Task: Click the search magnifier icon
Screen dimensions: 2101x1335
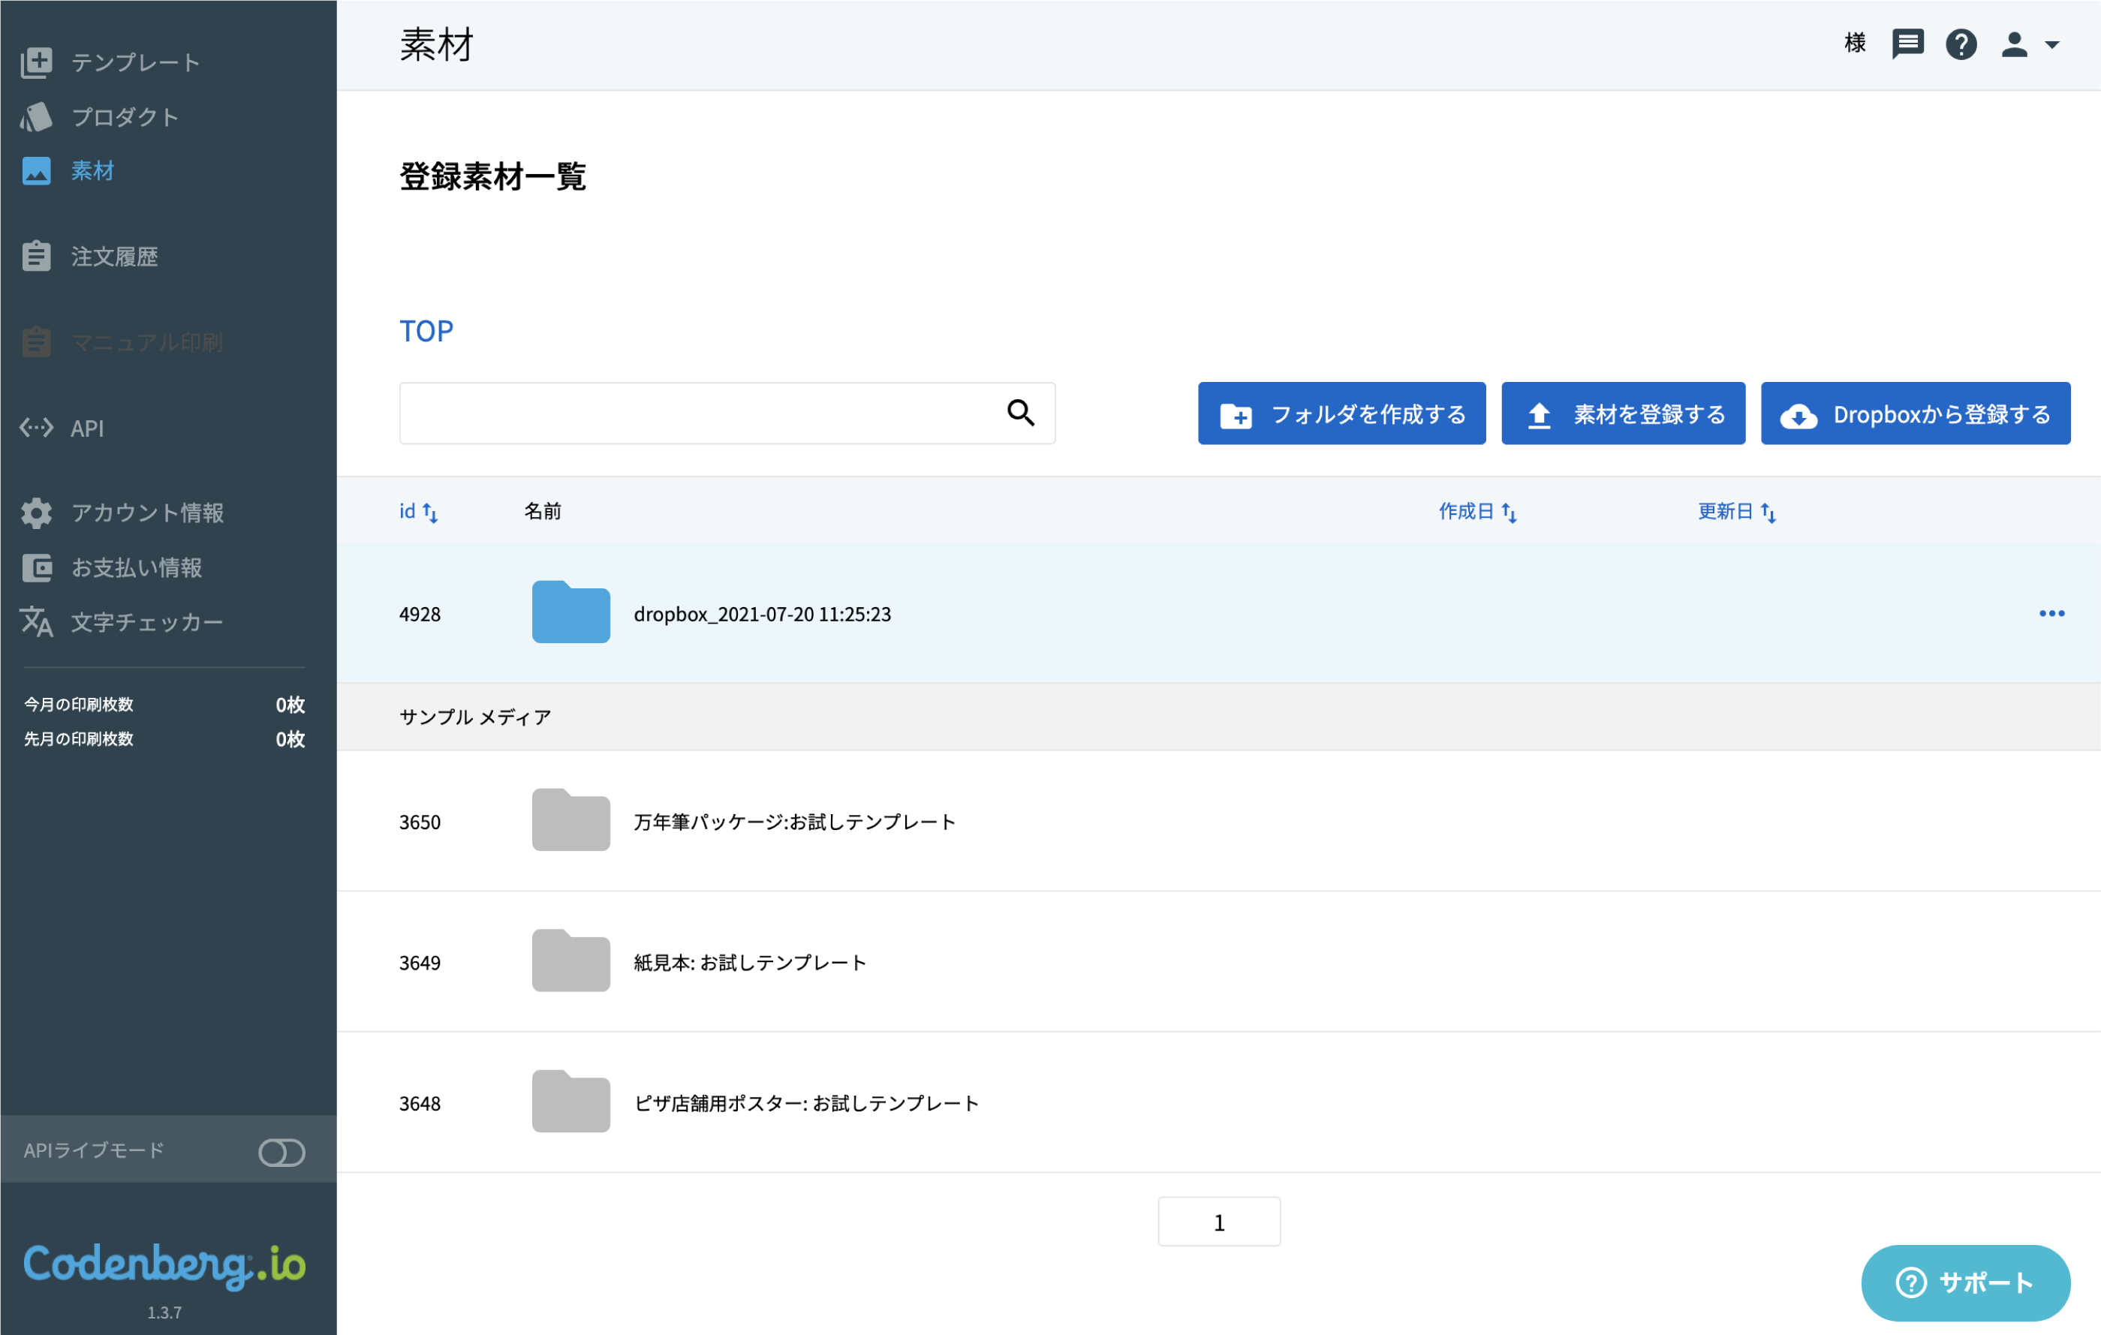Action: (1020, 412)
